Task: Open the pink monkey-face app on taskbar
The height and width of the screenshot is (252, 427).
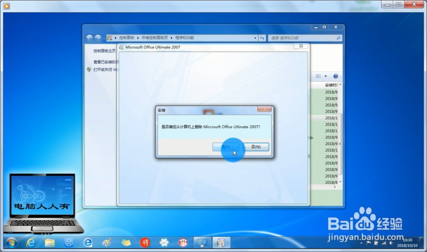Action: 183,243
